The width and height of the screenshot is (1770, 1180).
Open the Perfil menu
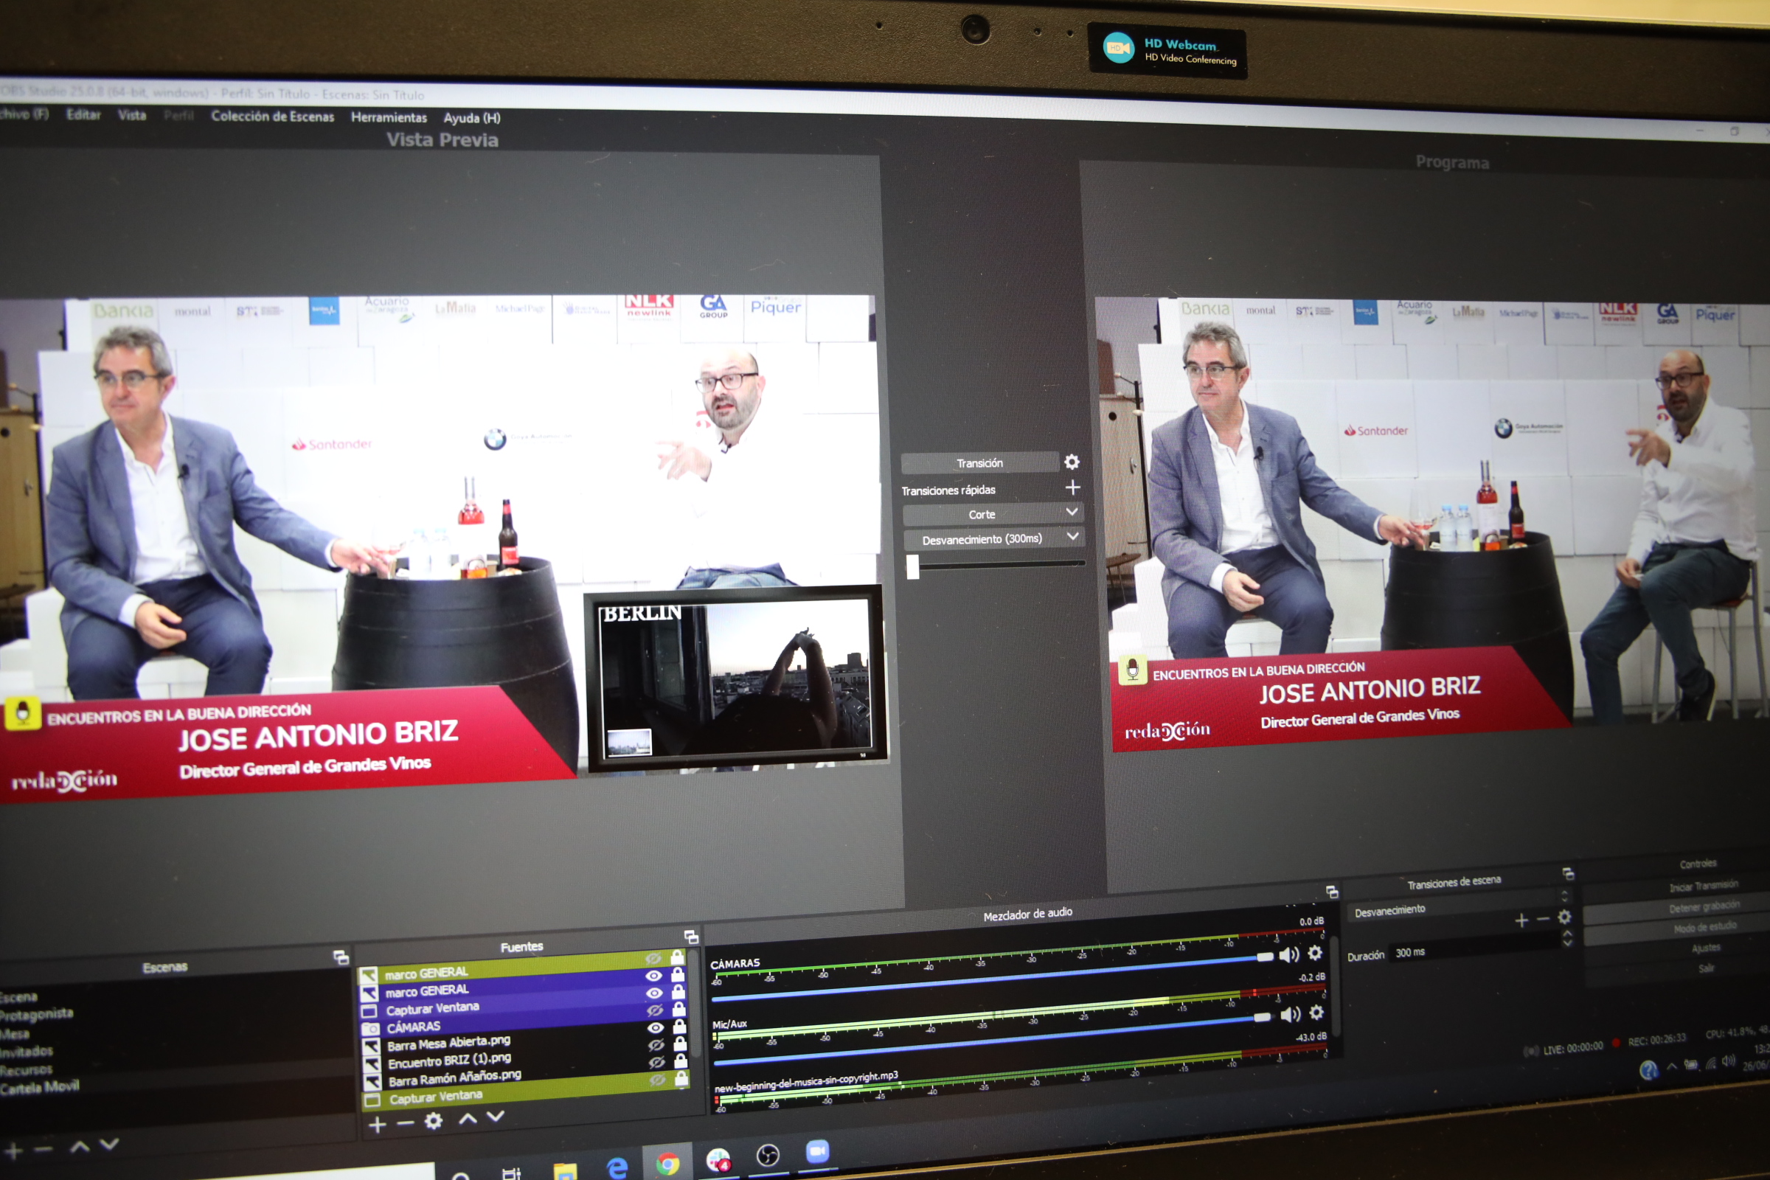click(178, 115)
